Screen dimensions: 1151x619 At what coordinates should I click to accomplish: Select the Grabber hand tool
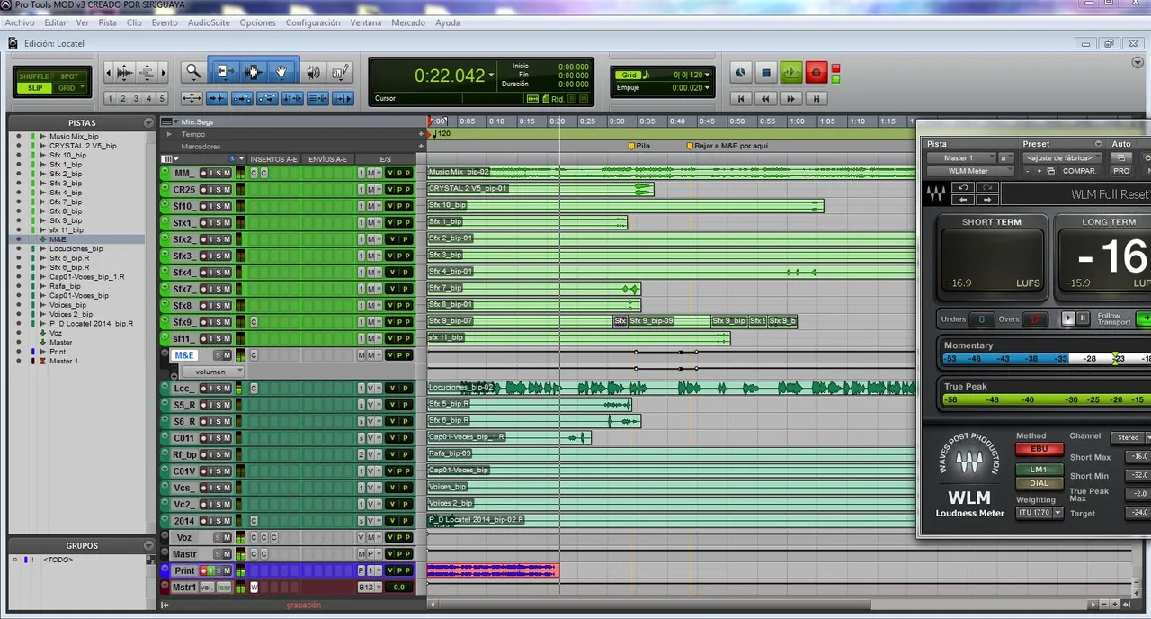pos(281,72)
